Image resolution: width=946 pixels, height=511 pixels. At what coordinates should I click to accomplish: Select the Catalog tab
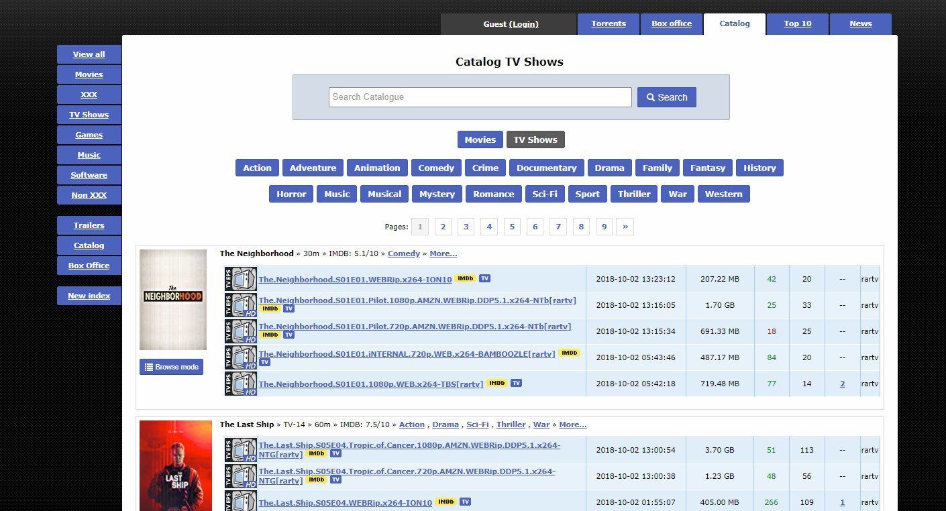[735, 23]
